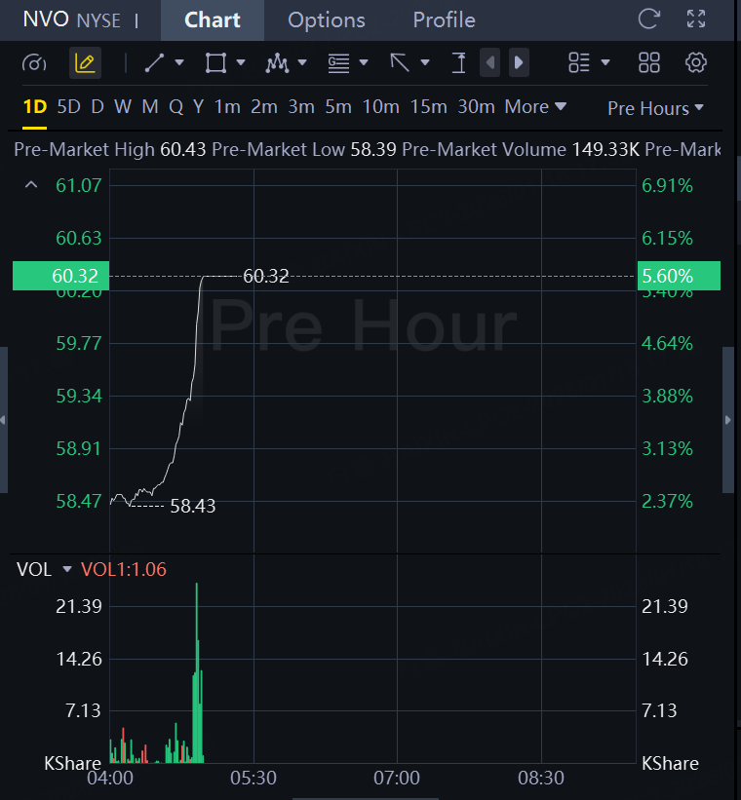Select the 5D timeframe

[68, 107]
